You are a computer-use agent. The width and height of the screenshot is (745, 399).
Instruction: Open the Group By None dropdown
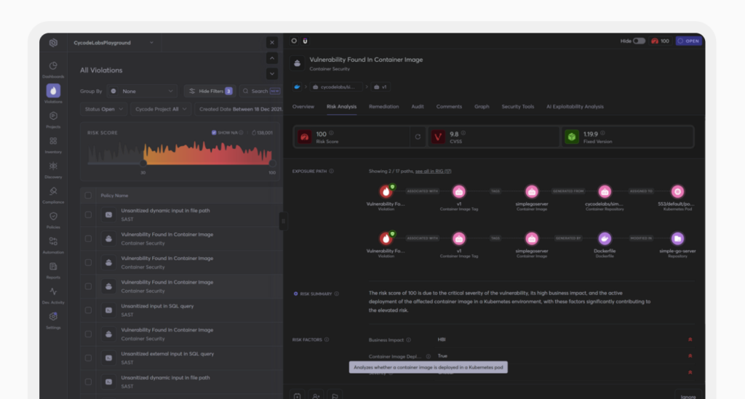coord(142,92)
